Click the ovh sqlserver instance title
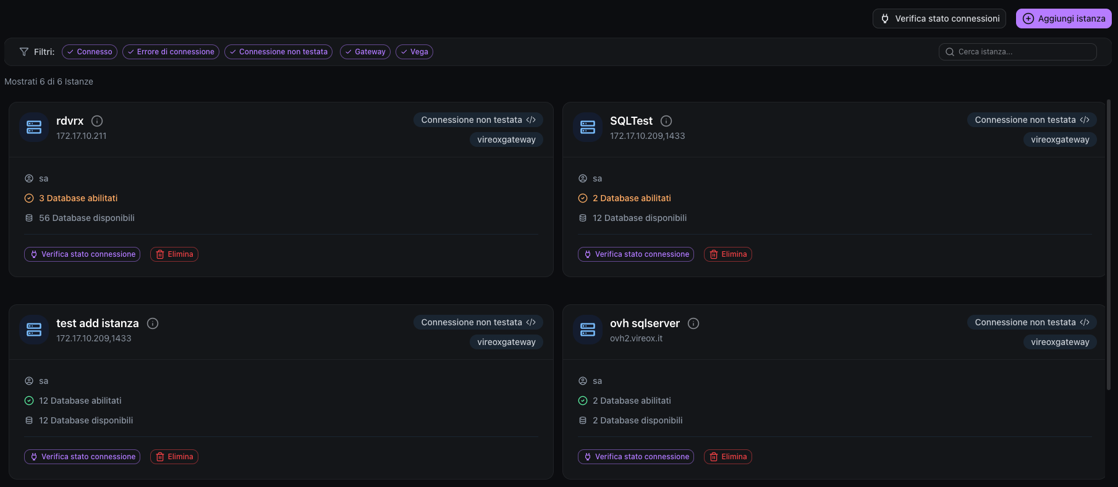1118x487 pixels. [x=645, y=323]
